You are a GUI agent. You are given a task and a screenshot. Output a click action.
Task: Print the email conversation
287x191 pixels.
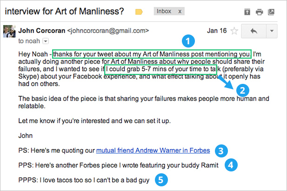point(259,12)
